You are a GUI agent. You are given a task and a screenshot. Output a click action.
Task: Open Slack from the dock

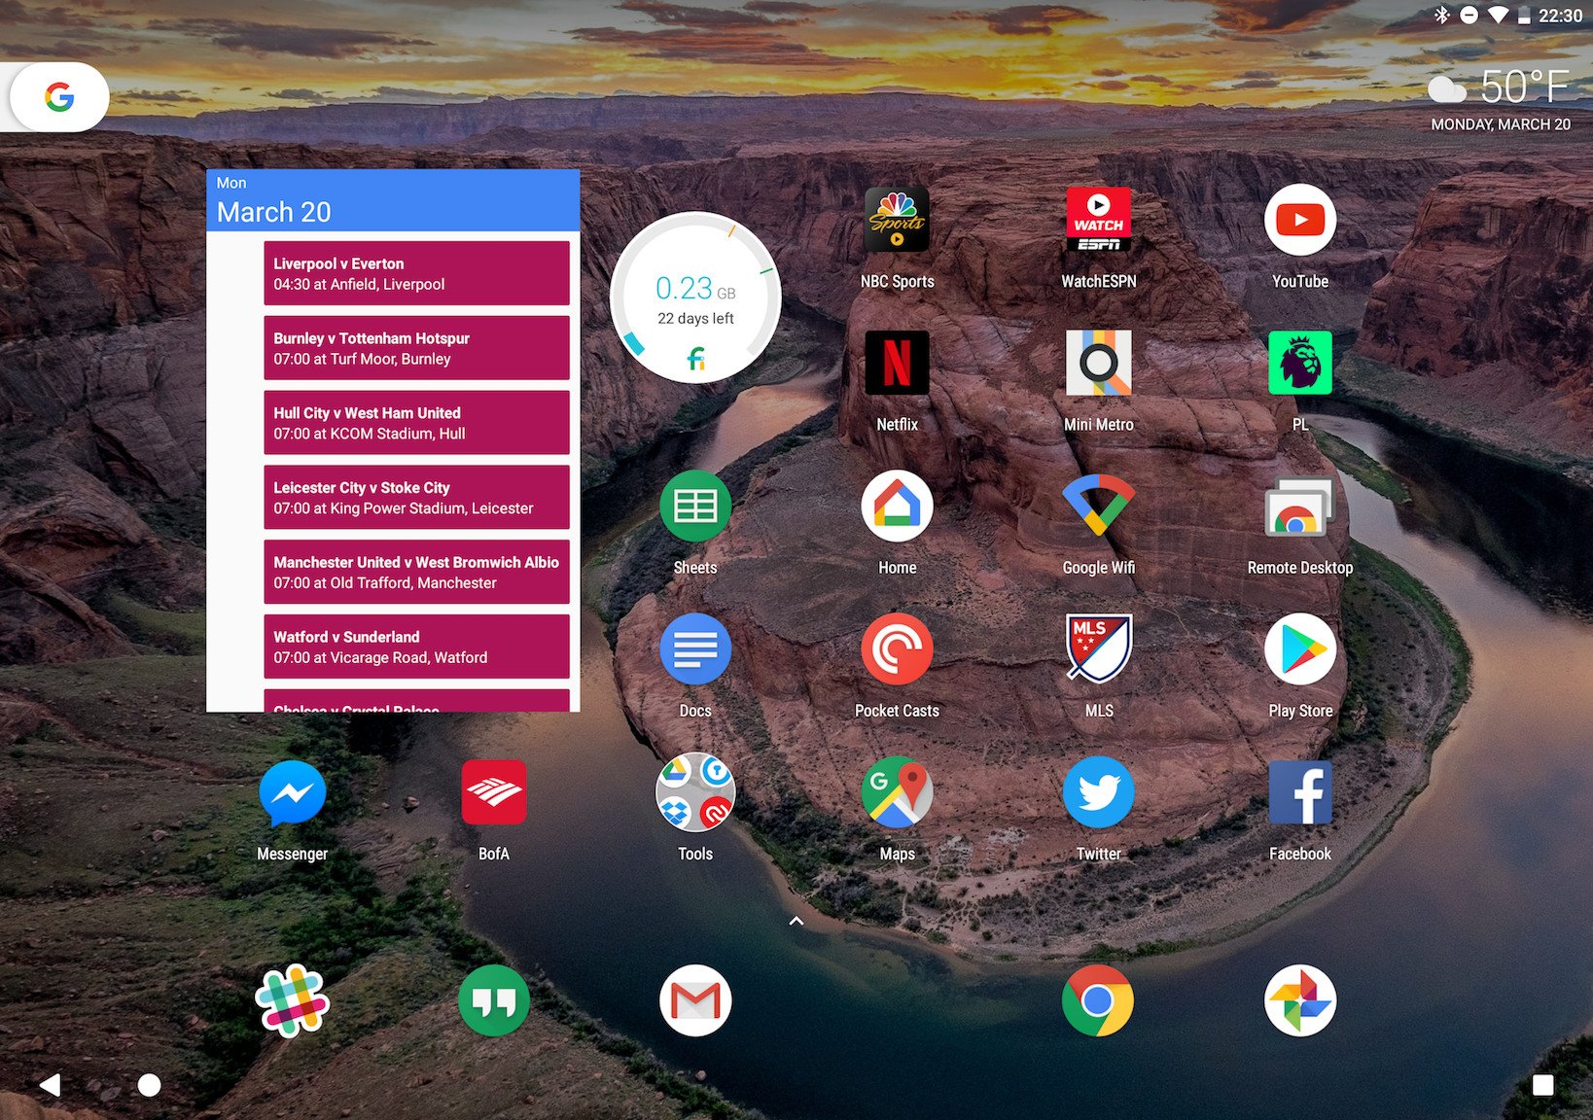click(292, 1000)
